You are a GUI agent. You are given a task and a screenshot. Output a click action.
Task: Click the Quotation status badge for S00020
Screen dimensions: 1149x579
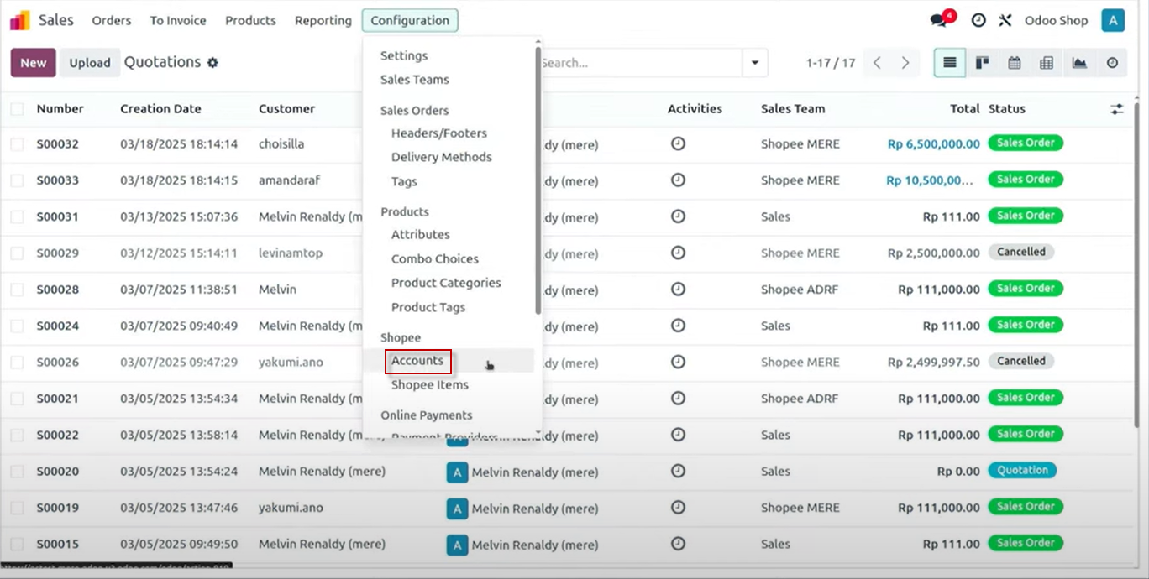pyautogui.click(x=1022, y=471)
